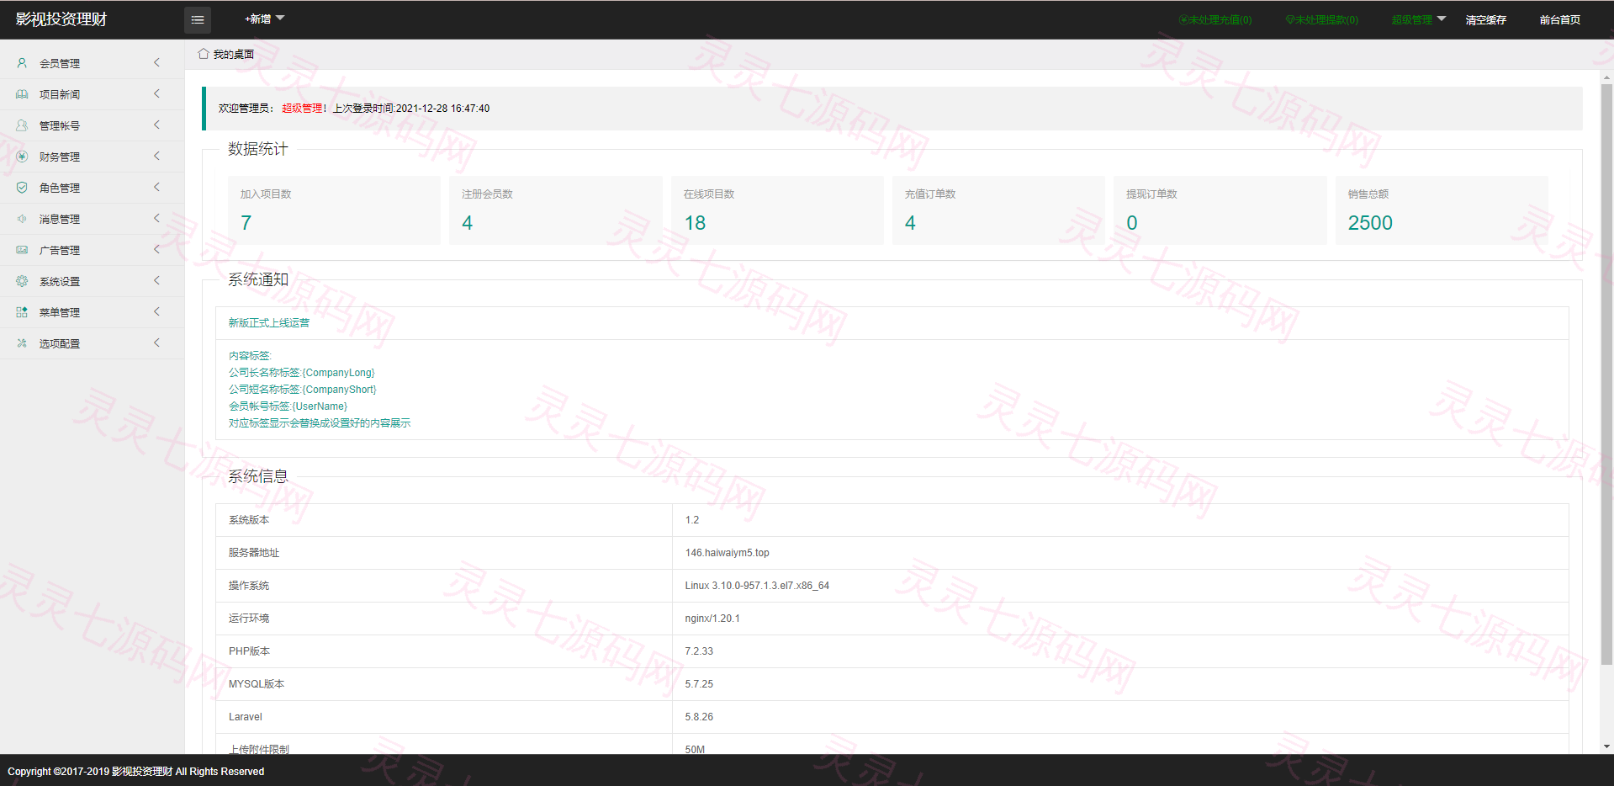Select the 消息管理 menu label

60,220
